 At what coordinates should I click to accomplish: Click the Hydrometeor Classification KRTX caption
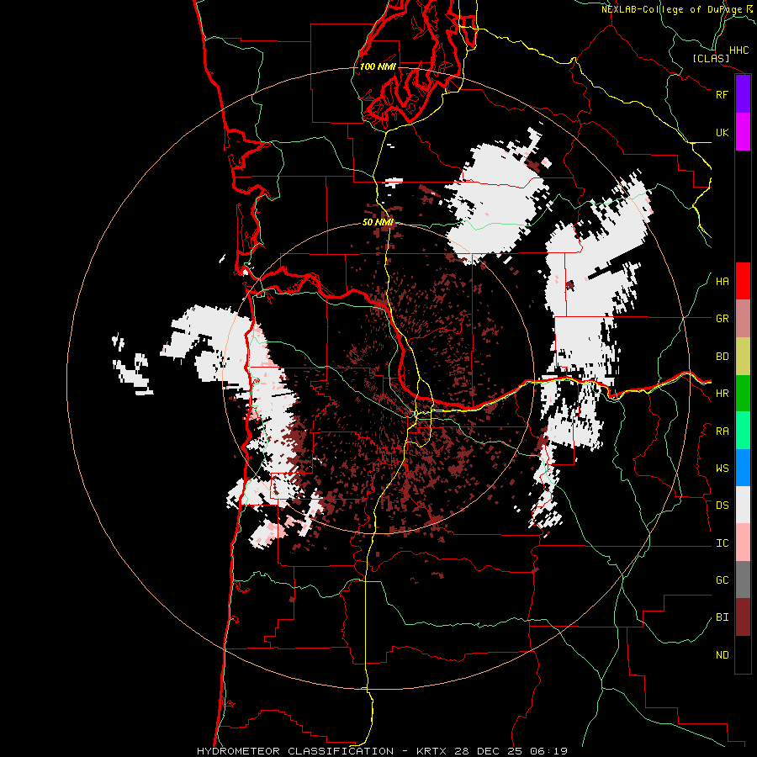click(382, 751)
